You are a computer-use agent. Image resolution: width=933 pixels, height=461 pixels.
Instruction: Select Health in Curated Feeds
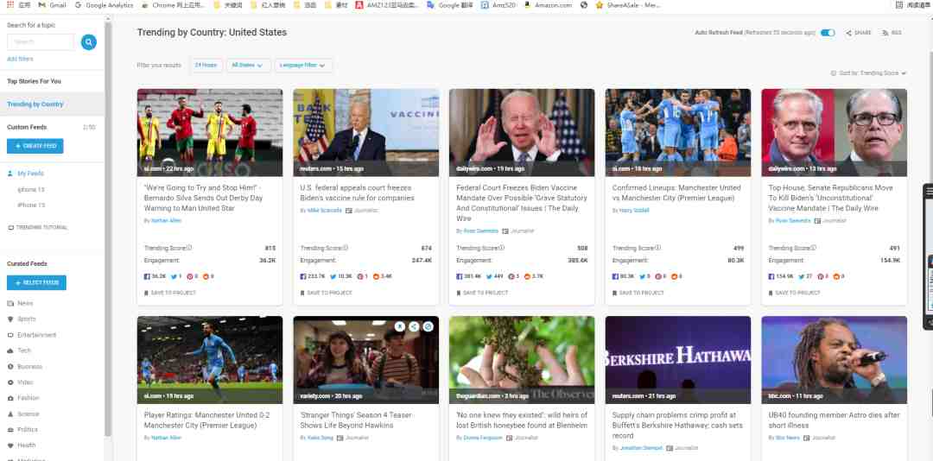click(x=22, y=445)
